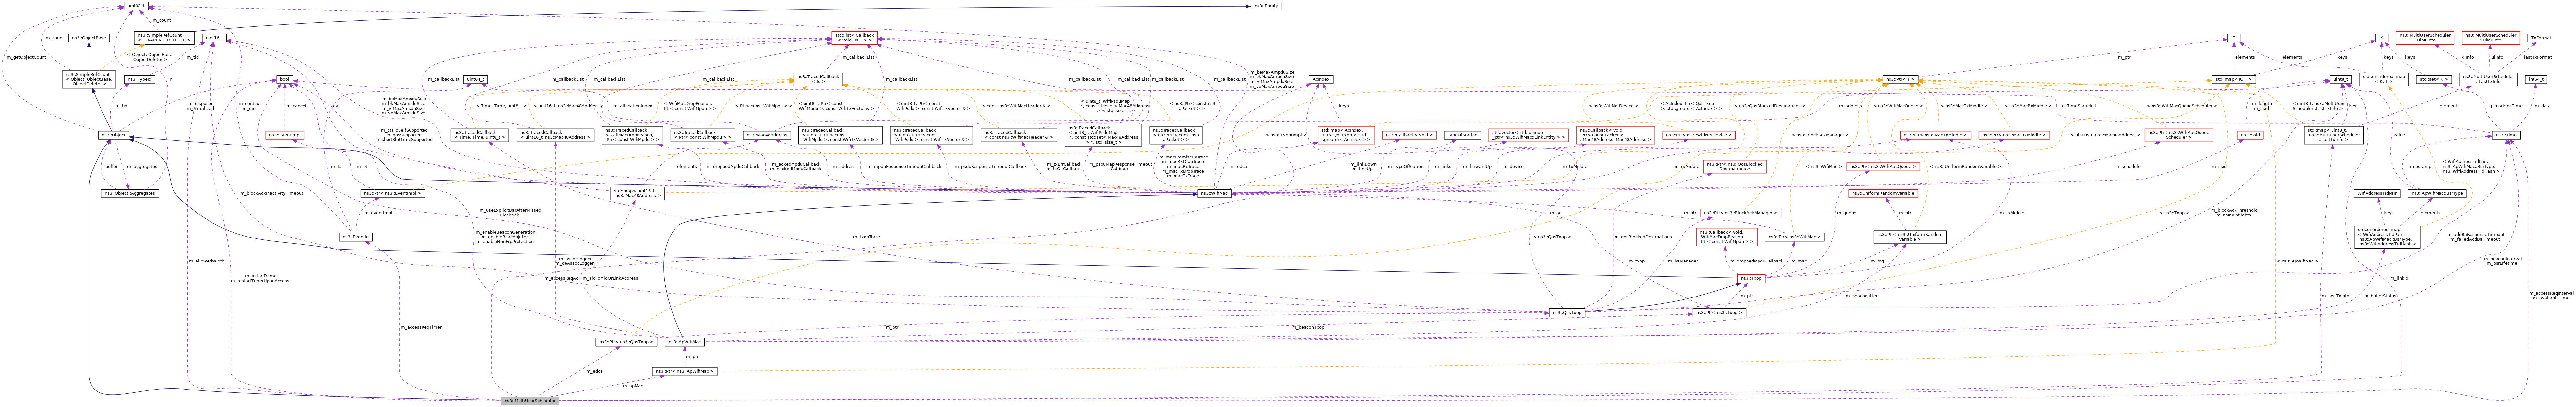This screenshot has height=407, width=2576.
Task: Click the ns3::TracedCallback< Ts > node
Action: [818, 79]
